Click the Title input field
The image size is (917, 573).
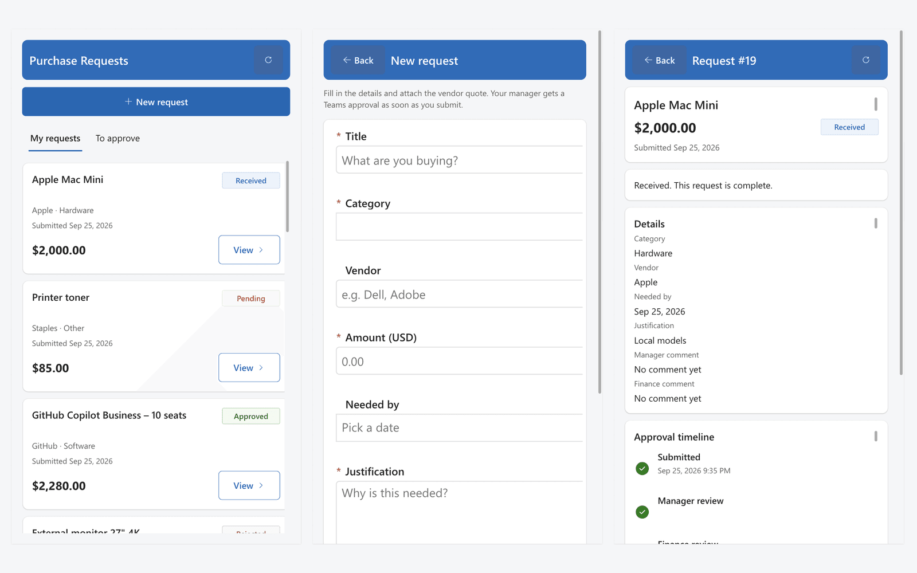click(x=459, y=160)
